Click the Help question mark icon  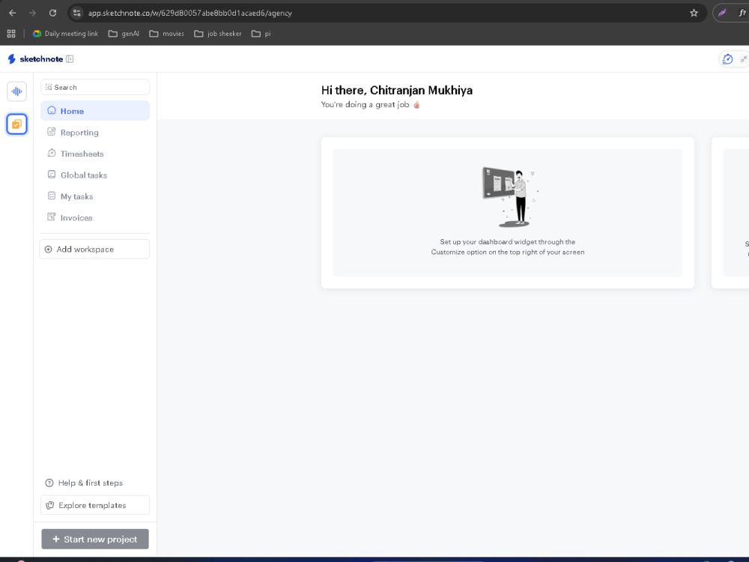click(49, 483)
